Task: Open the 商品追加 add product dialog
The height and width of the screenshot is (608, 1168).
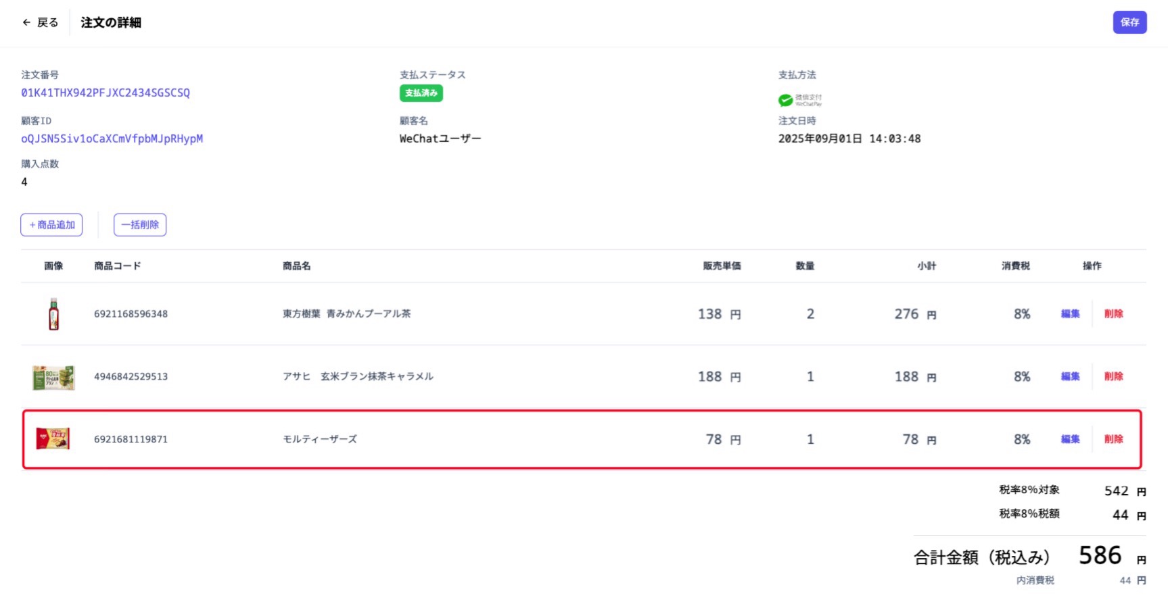Action: pyautogui.click(x=51, y=224)
